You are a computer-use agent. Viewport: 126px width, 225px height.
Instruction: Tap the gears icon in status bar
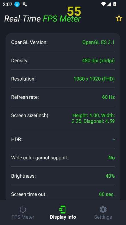click(25, 4)
